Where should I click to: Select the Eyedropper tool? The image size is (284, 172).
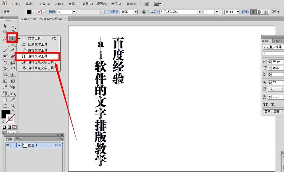point(5,87)
